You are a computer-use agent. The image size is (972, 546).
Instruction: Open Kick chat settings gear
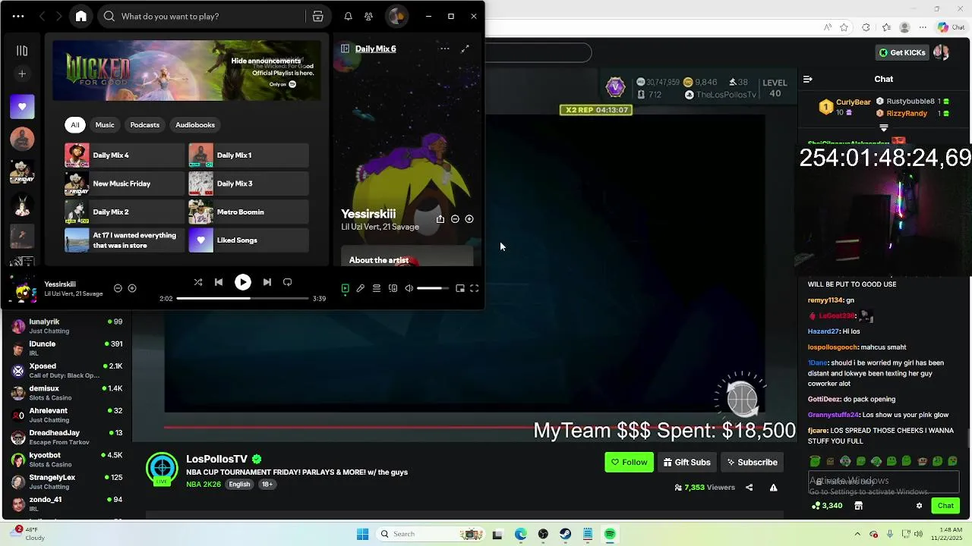coord(919,506)
